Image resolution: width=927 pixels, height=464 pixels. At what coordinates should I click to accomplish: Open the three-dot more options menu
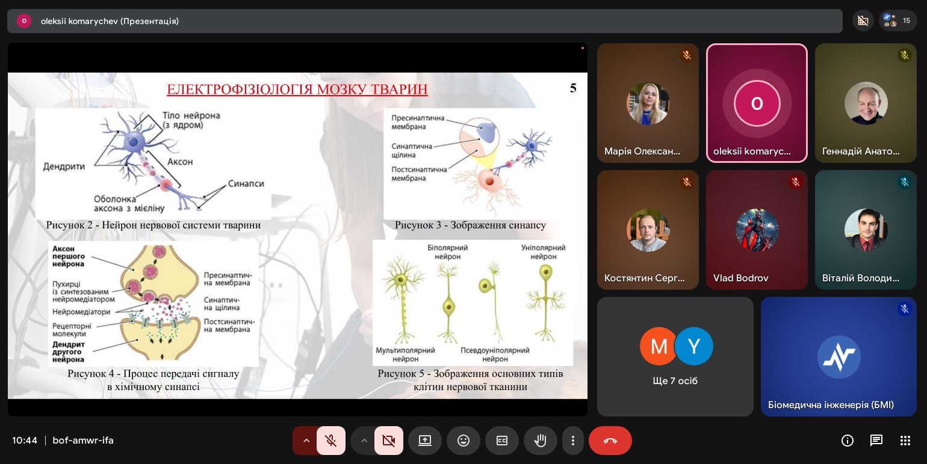573,441
